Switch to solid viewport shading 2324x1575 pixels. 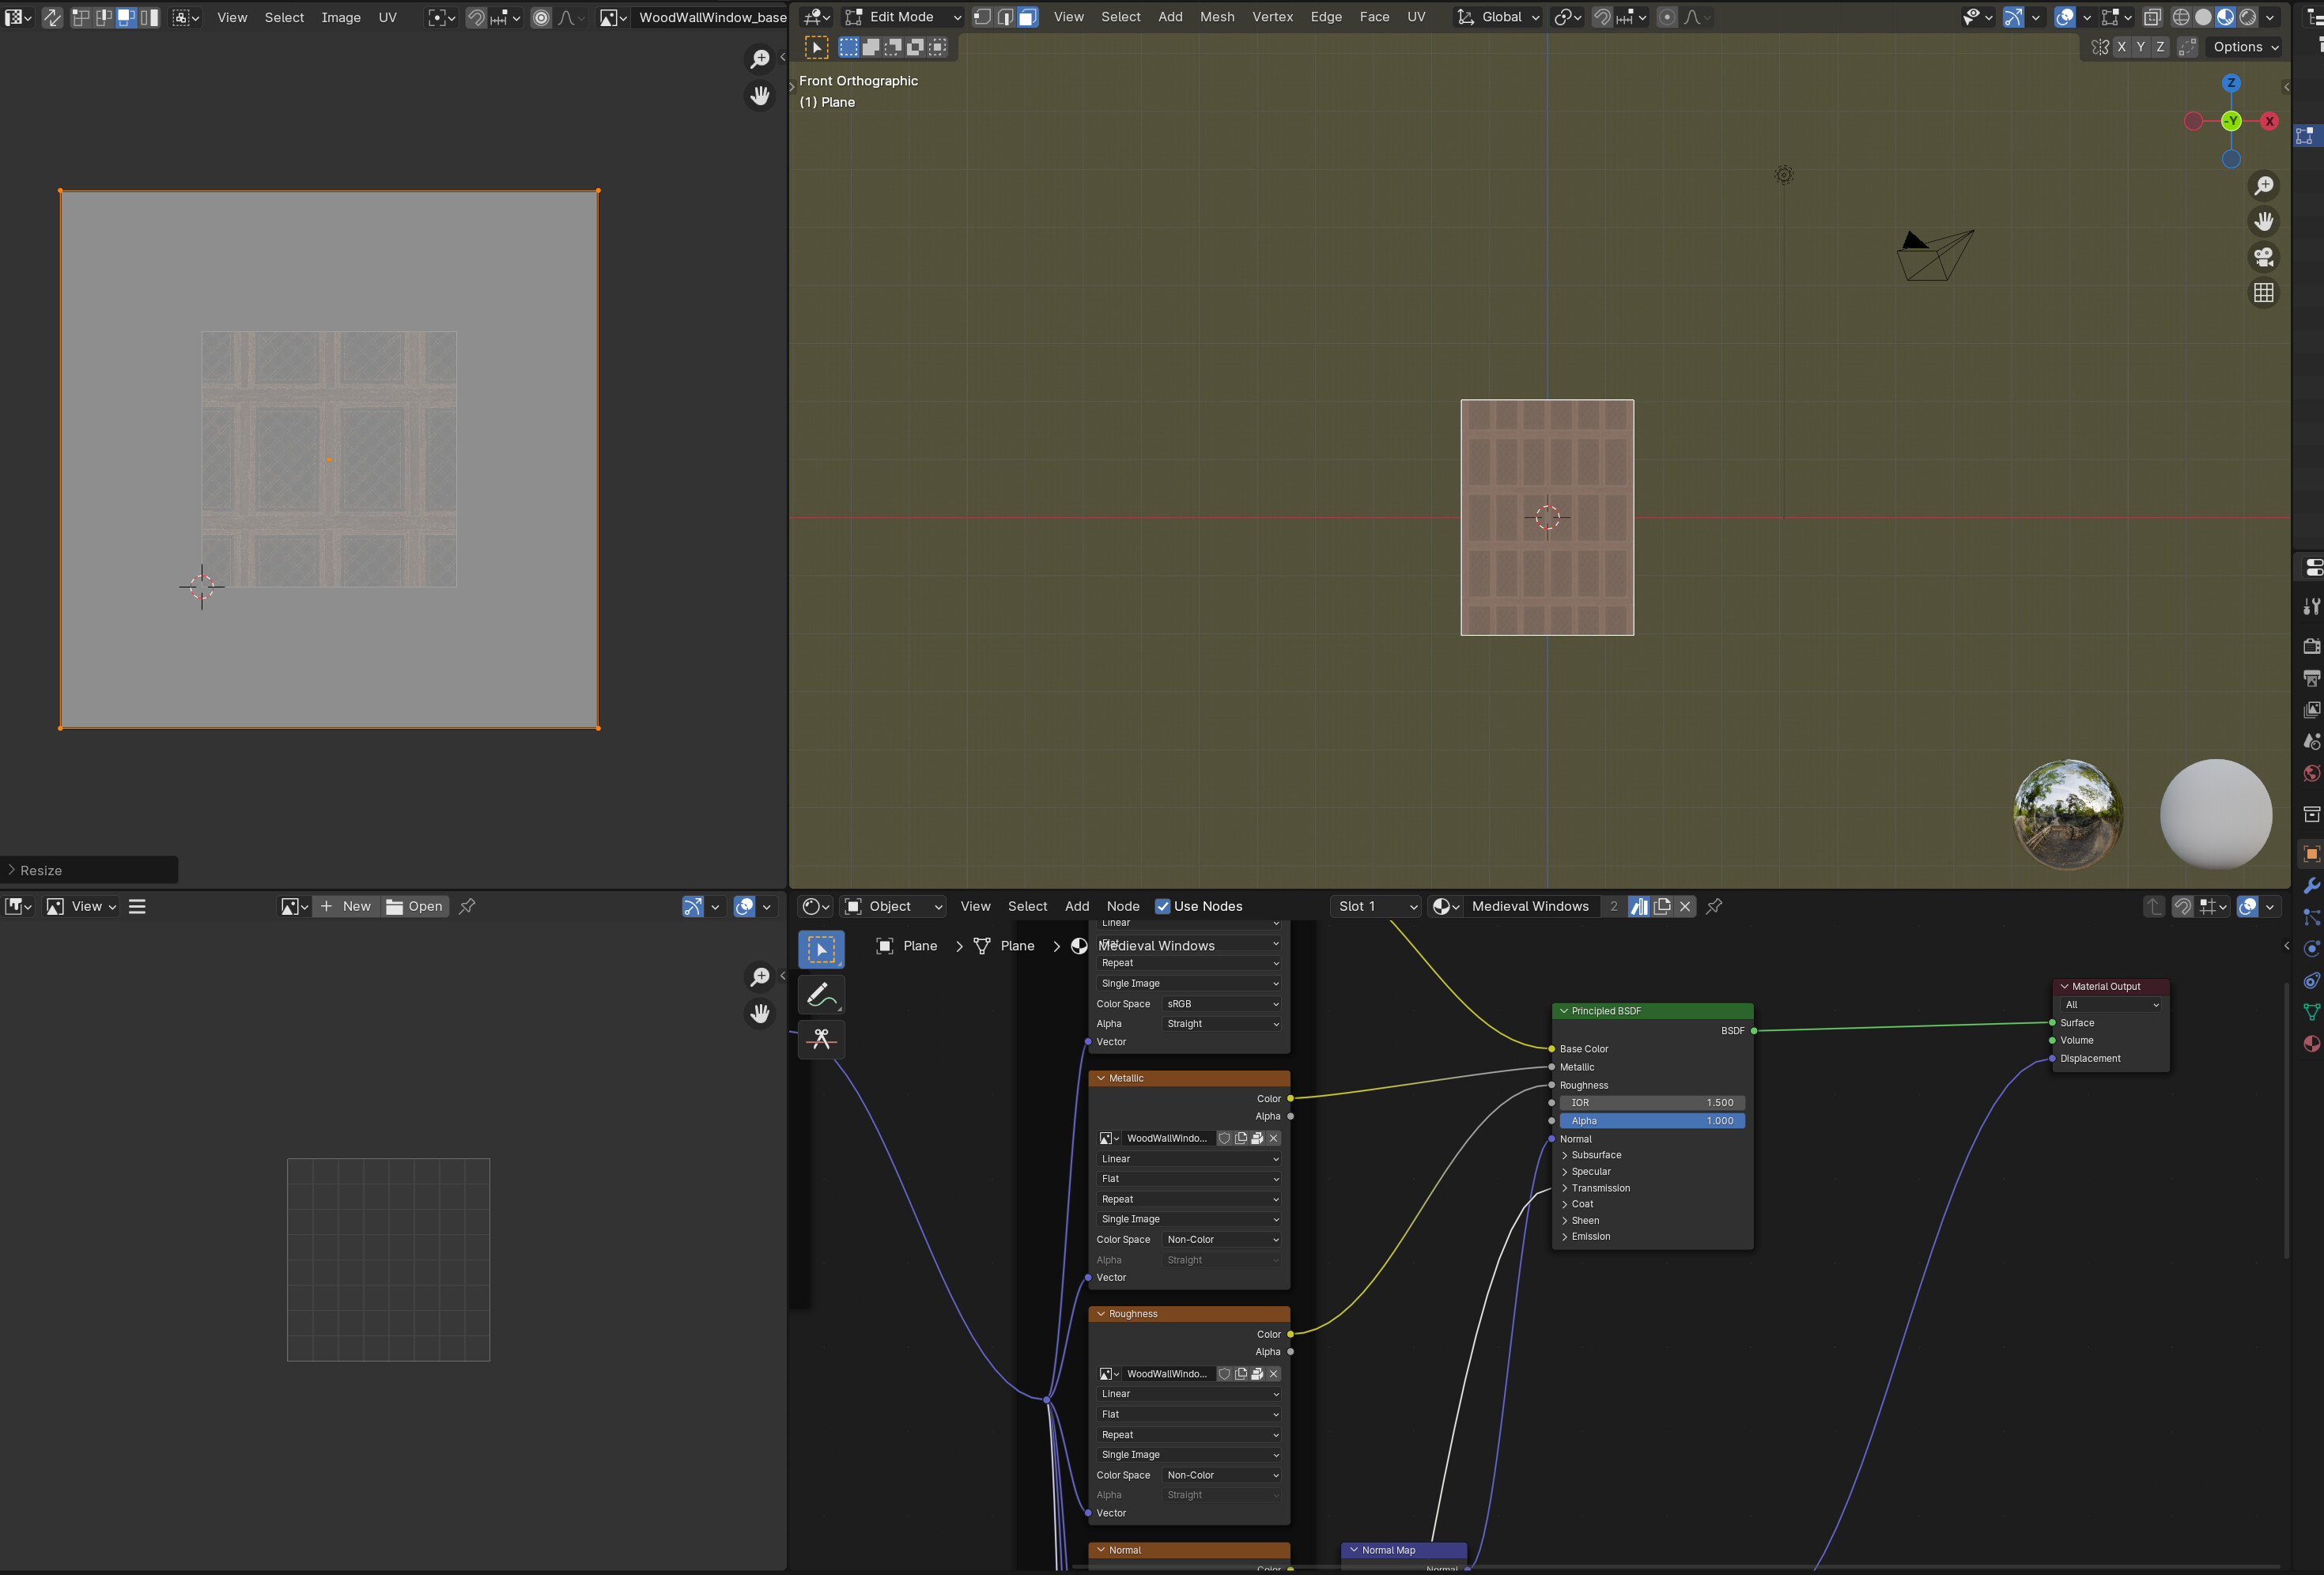(2203, 17)
